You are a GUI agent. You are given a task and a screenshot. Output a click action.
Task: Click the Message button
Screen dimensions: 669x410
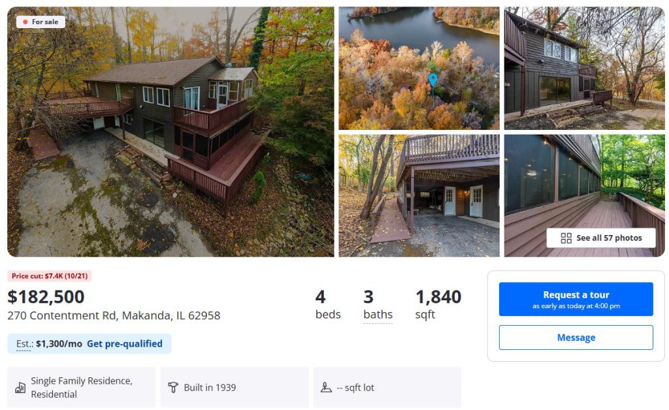point(576,338)
